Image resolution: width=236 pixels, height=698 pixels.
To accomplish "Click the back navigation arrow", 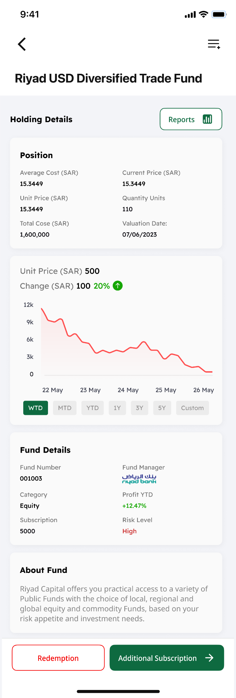I will pyautogui.click(x=21, y=44).
